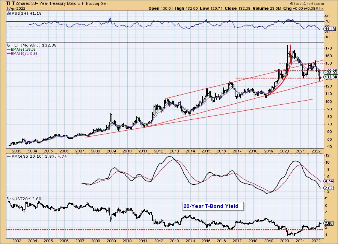Click the $UST20Y 2.60 panel label
This screenshot has height=244, width=338.
coord(26,199)
